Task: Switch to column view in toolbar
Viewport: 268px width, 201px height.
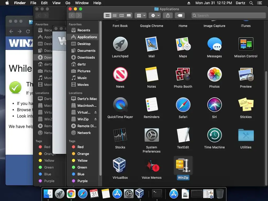Action: (121, 15)
